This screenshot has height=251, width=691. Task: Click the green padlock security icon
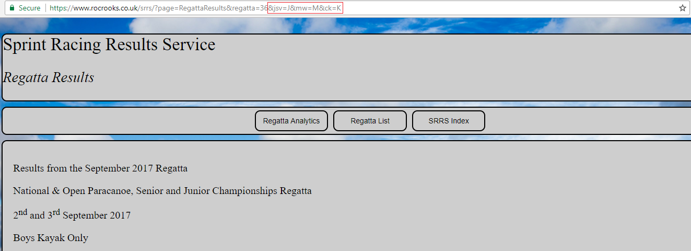(x=12, y=8)
